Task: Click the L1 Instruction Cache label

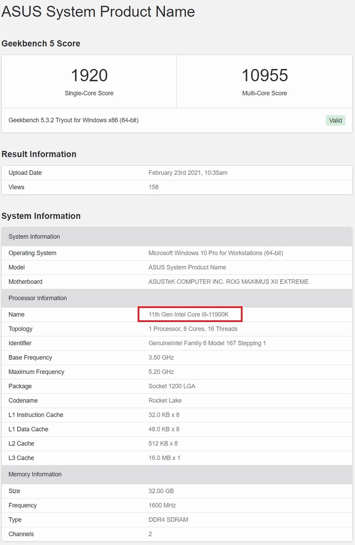Action: coord(36,415)
